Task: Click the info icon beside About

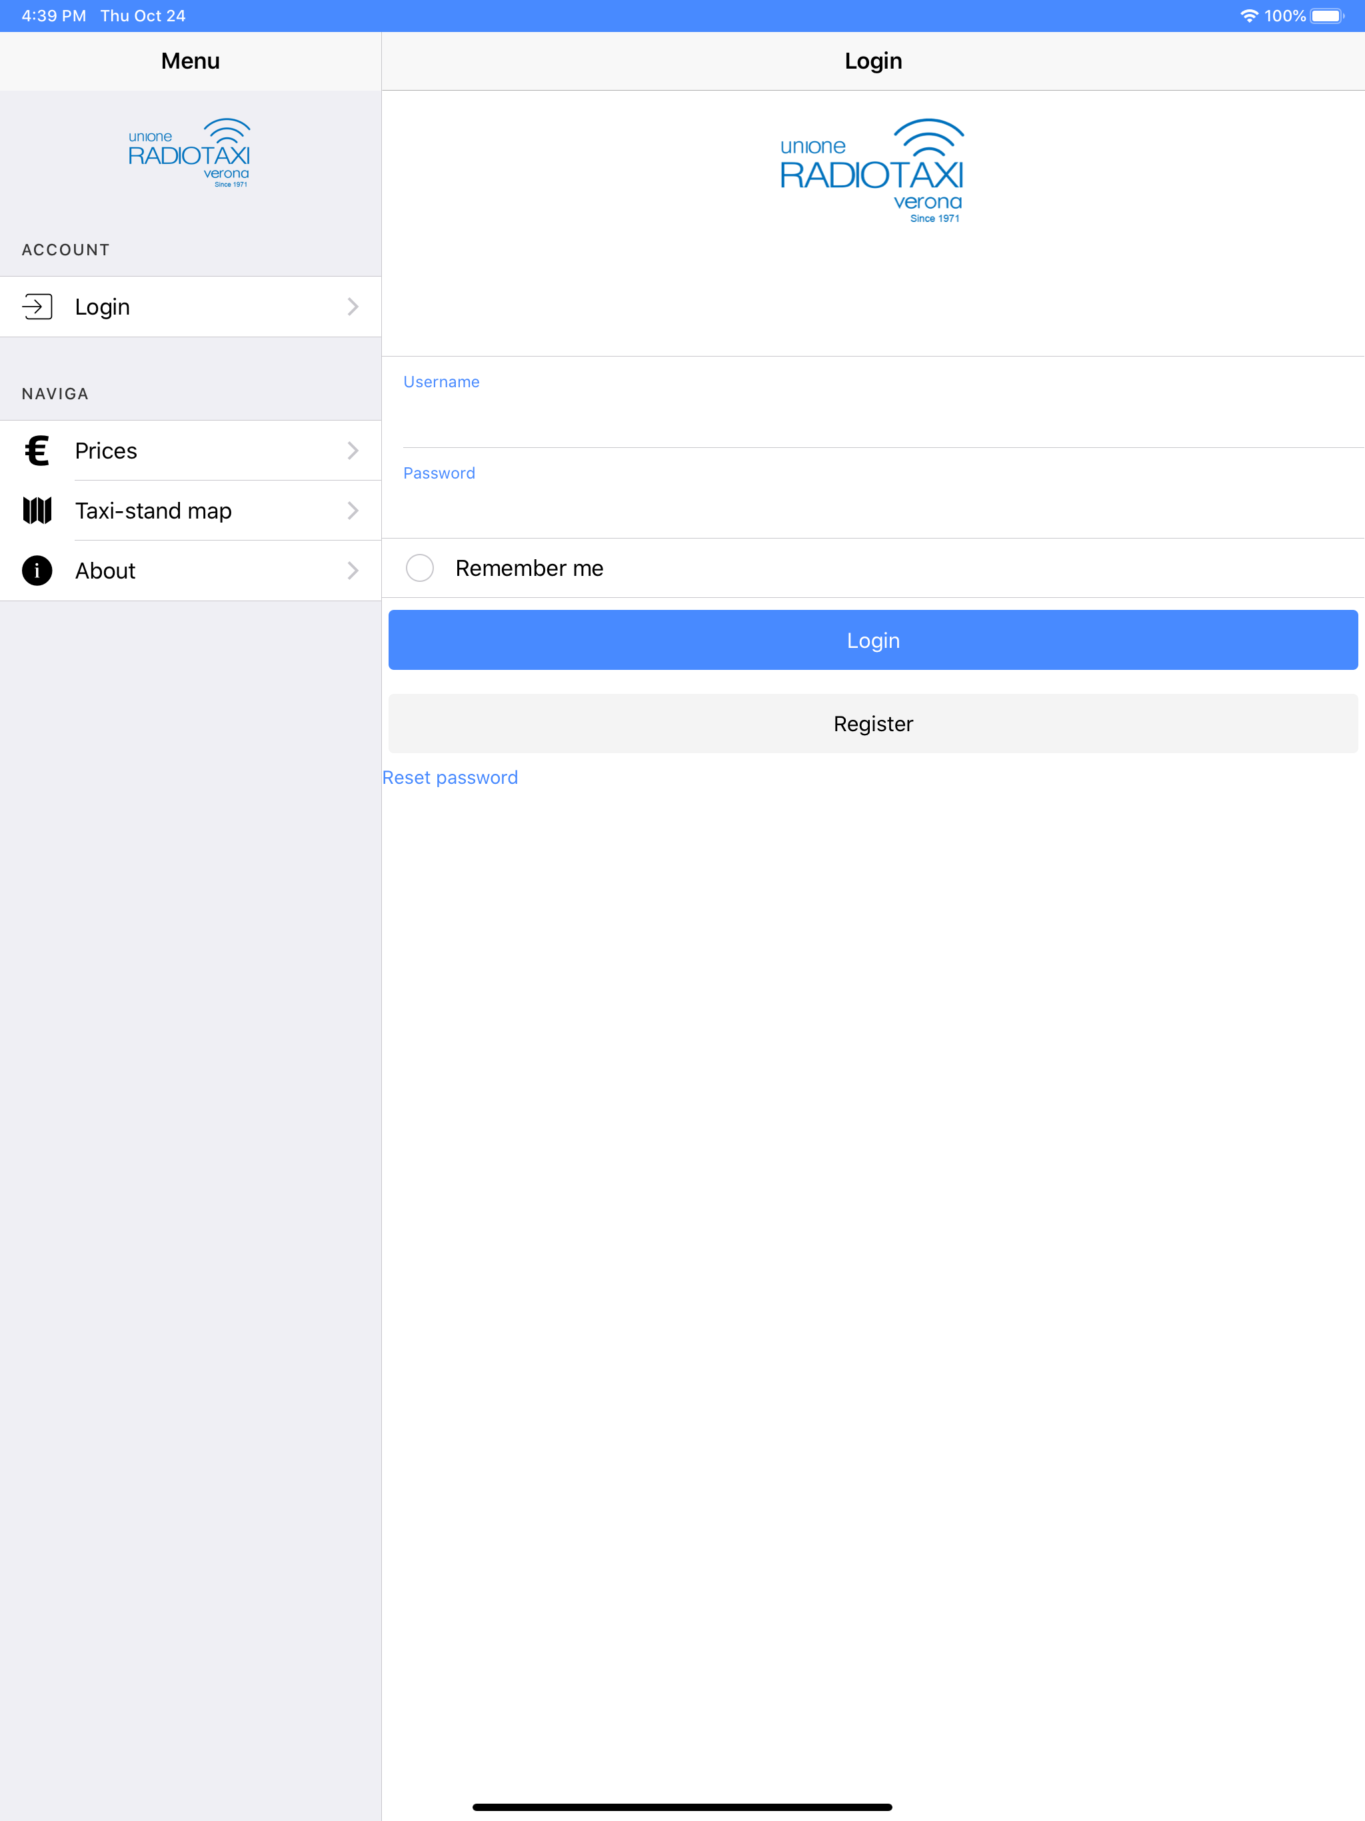Action: pyautogui.click(x=37, y=571)
